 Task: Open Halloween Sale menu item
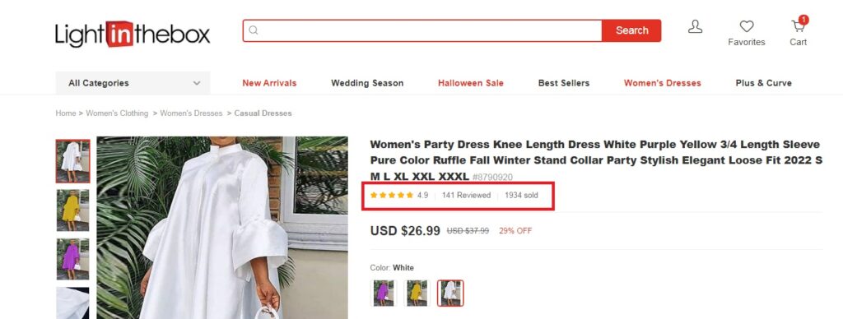[x=470, y=83]
